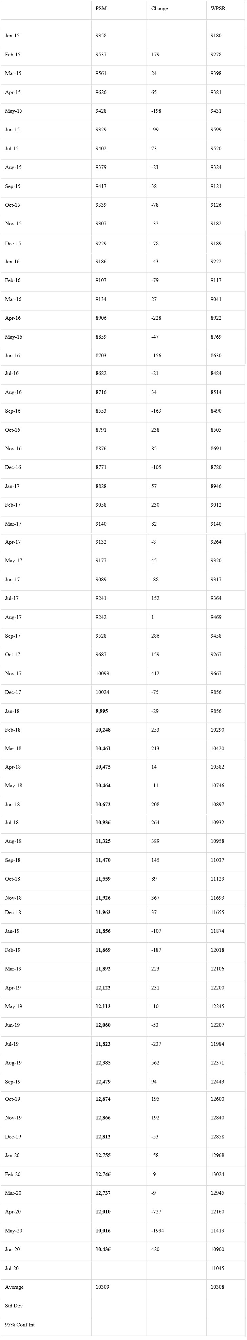
Task: Click the Apr-16 row label
Action: (x=13, y=318)
